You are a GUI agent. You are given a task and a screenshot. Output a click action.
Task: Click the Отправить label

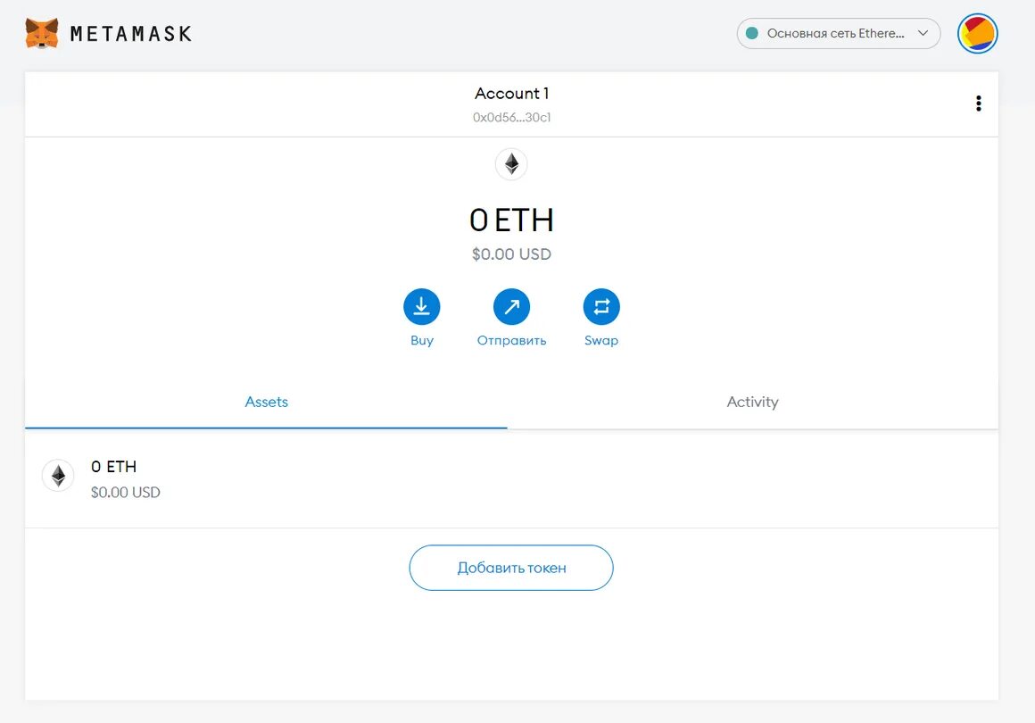[x=511, y=340]
